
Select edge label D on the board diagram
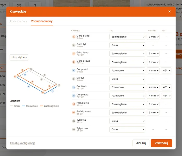(49, 86)
